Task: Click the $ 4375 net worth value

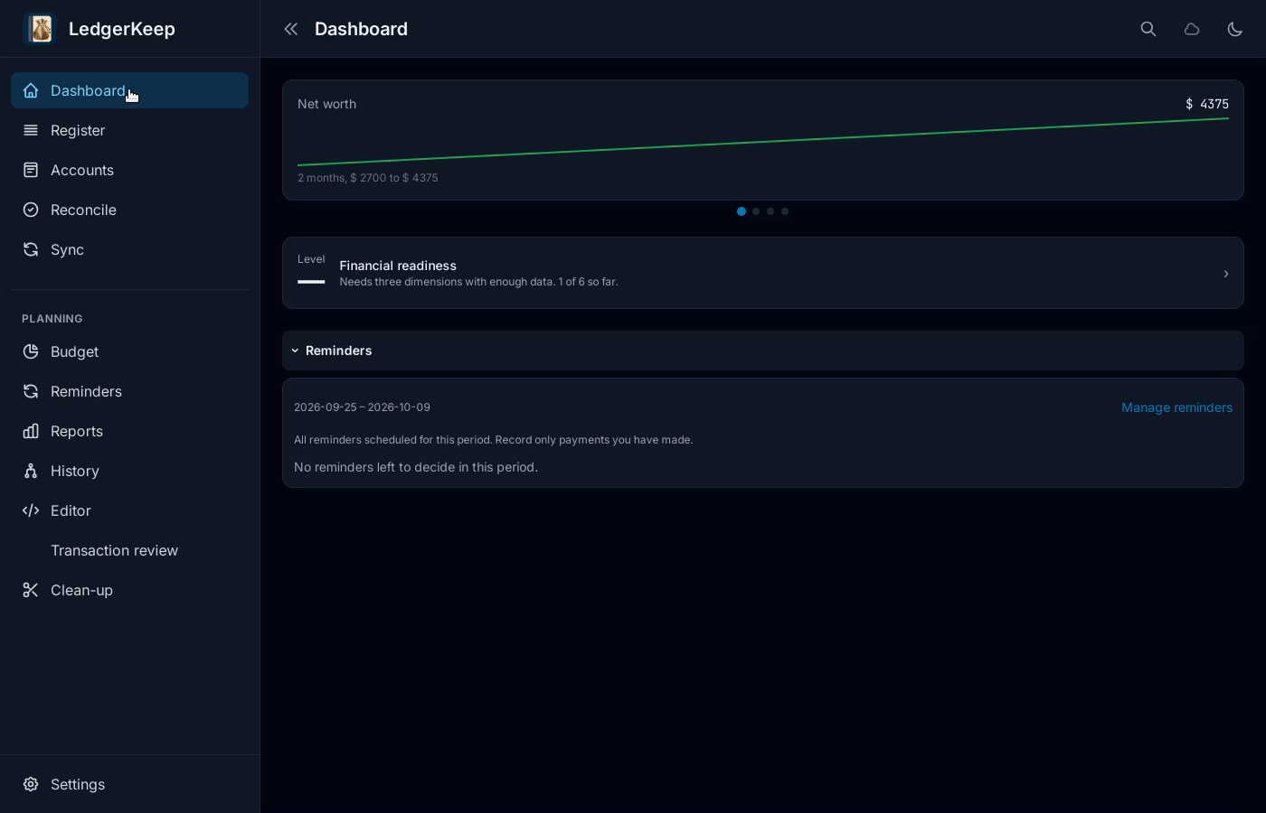Action: [x=1207, y=104]
